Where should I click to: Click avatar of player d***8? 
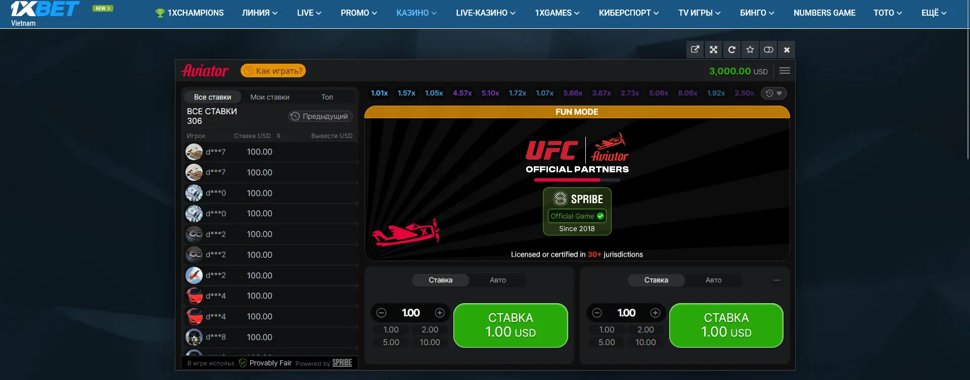(x=194, y=337)
